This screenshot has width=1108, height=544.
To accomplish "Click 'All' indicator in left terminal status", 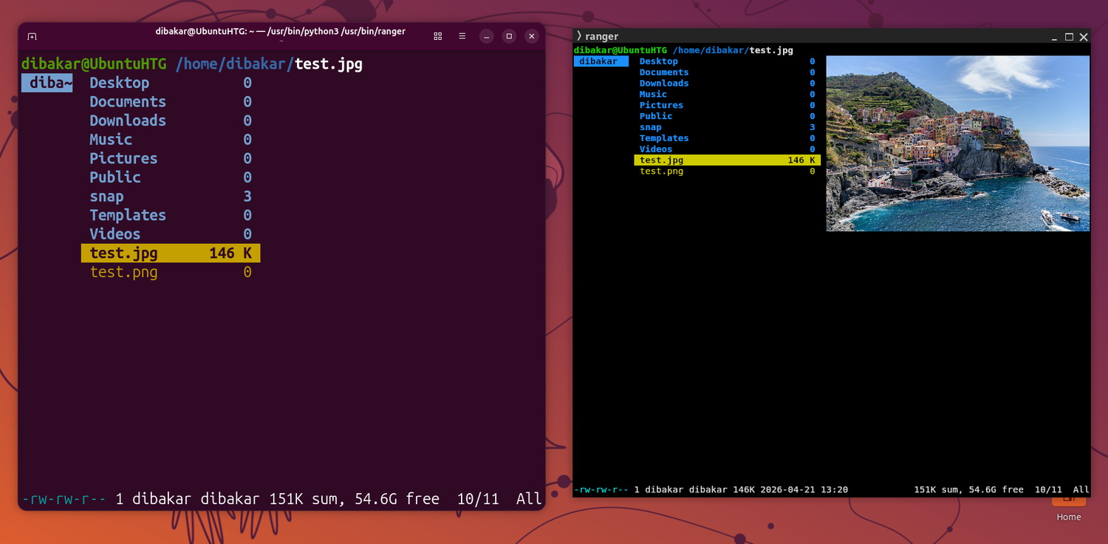I will point(529,499).
